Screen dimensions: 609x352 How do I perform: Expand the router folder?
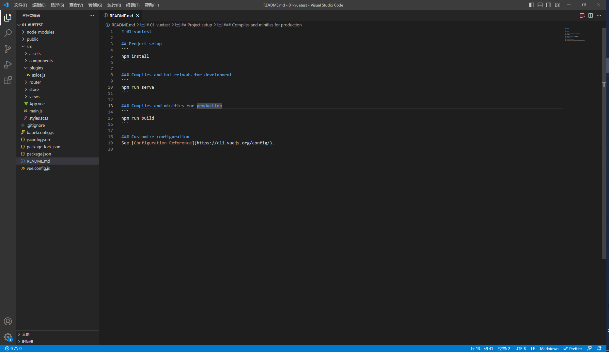tap(57, 82)
